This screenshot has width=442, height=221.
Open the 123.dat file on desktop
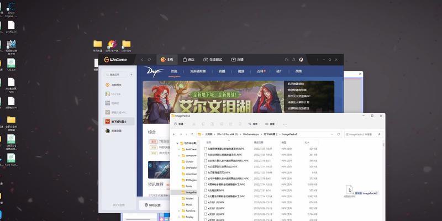tap(11, 65)
